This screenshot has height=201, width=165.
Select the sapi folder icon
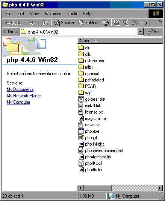tap(81, 92)
